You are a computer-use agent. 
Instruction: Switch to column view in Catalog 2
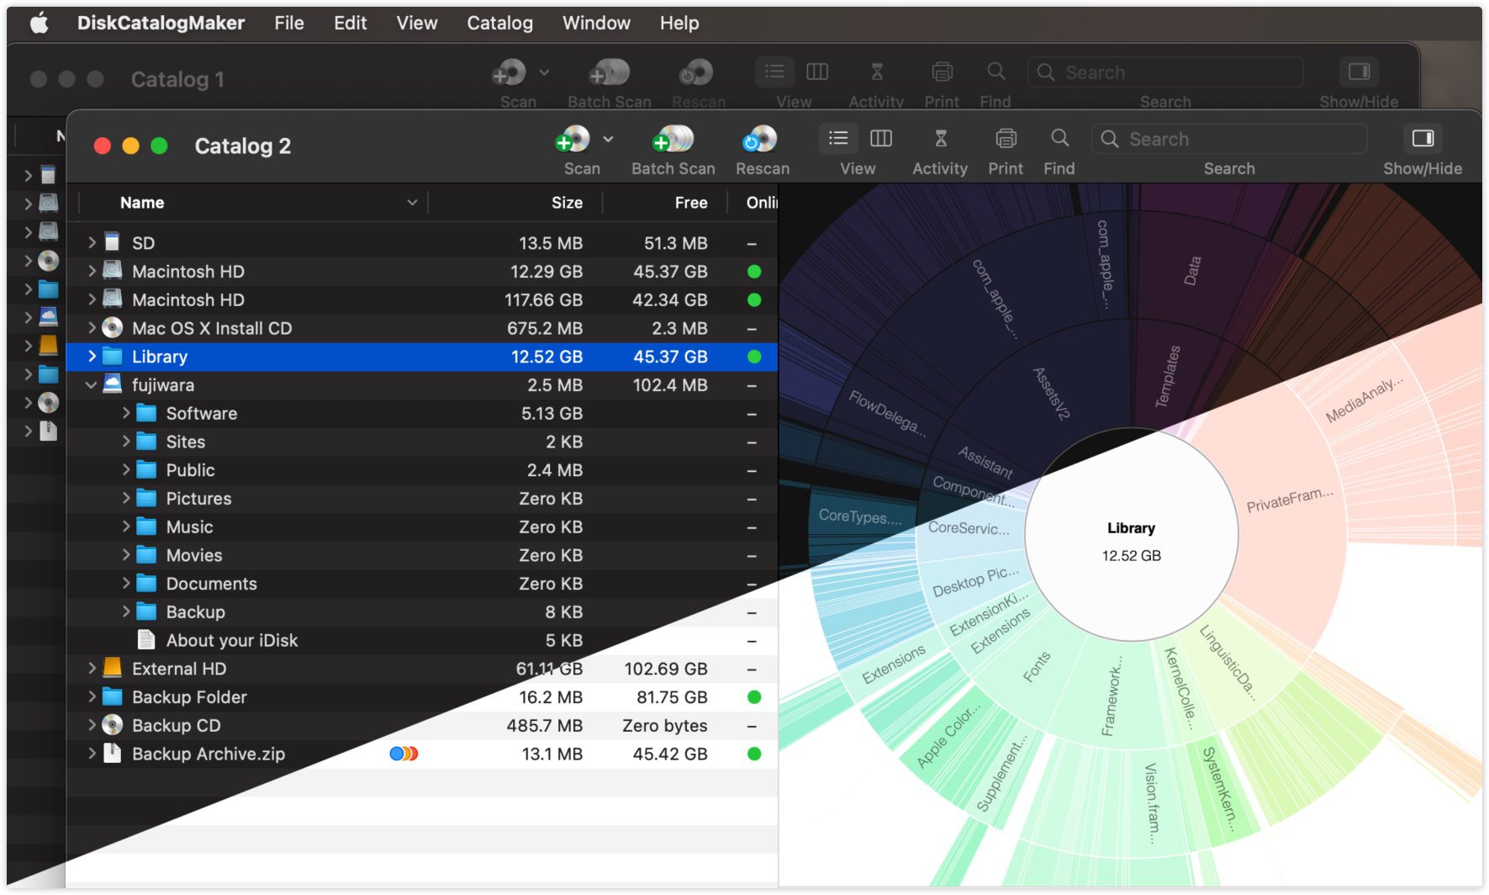click(880, 139)
